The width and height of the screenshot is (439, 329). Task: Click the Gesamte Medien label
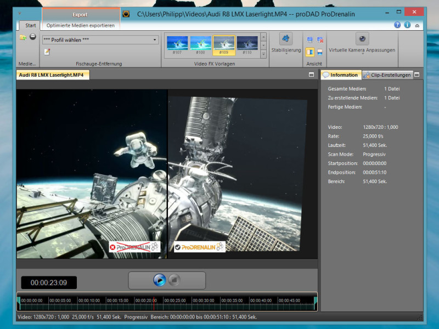347,89
